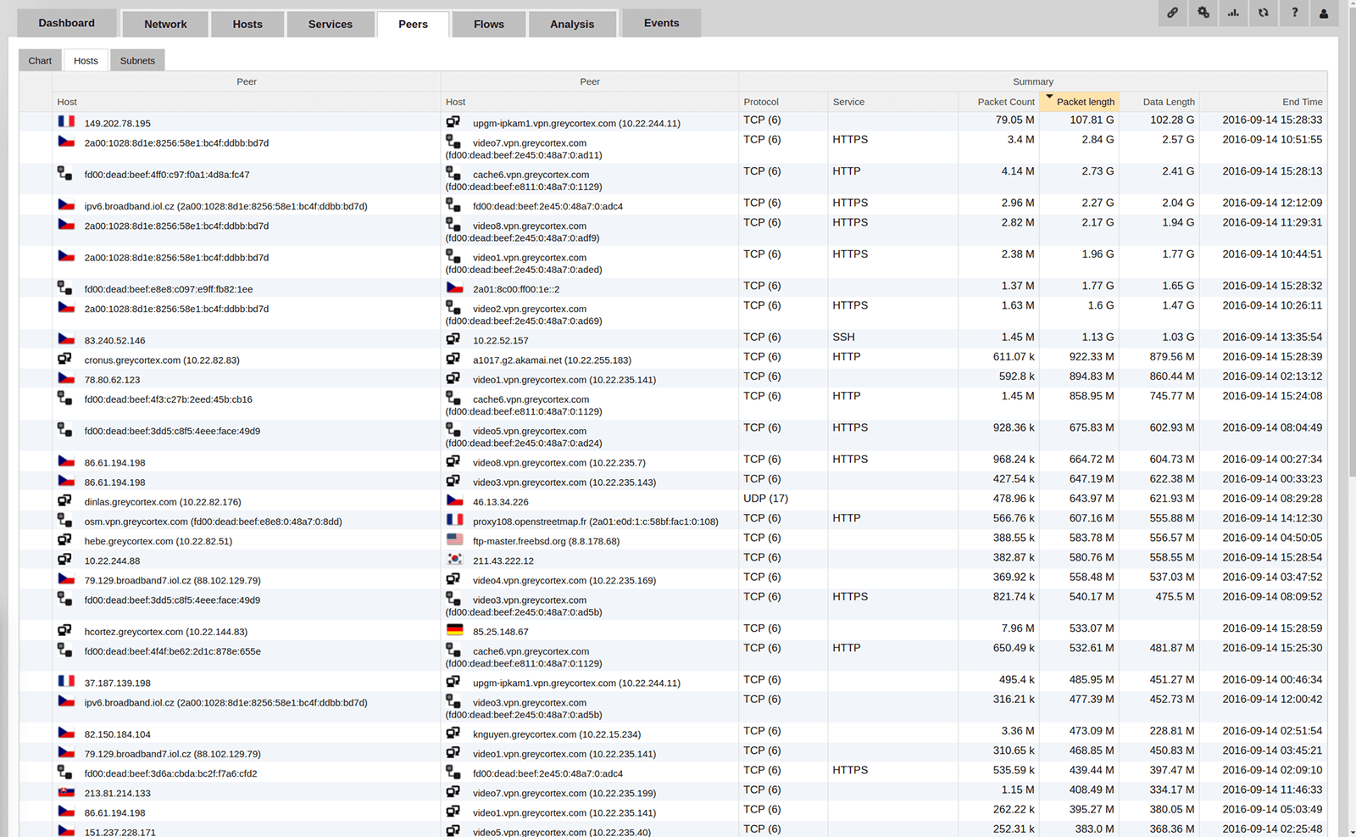Image resolution: width=1356 pixels, height=837 pixels.
Task: Switch to the Chart sub-tab
Action: click(40, 60)
